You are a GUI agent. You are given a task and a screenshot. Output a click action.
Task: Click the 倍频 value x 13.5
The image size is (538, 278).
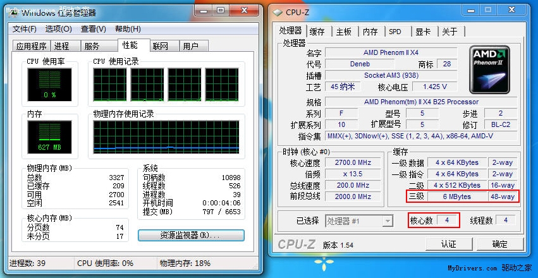(x=353, y=174)
